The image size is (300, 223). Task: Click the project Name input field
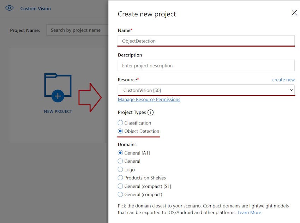click(x=206, y=41)
